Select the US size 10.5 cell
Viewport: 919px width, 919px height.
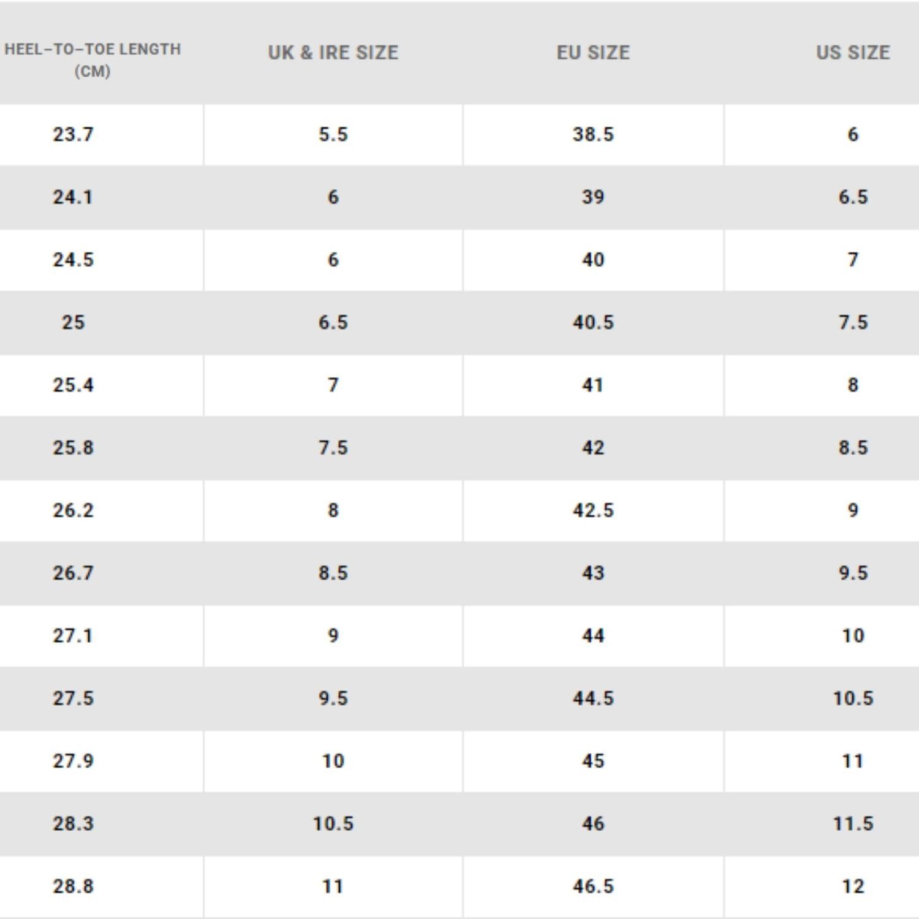852,698
